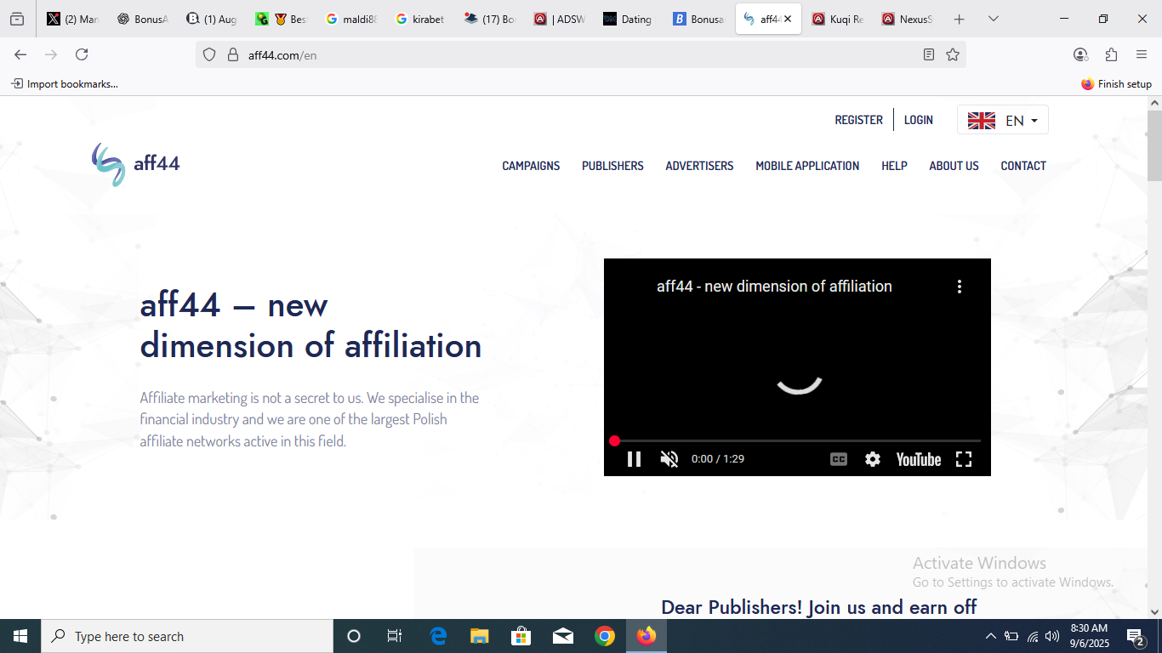Screen dimensions: 1162x653
Task: Bookmark this page with the star
Action: tap(953, 54)
